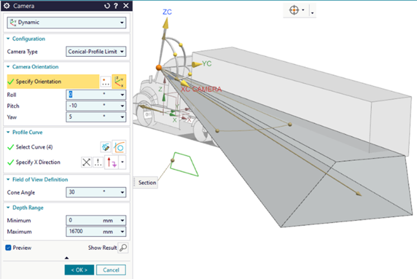This screenshot has width=417, height=279.
Task: Open Camera dialog help question mark
Action: 116,6
